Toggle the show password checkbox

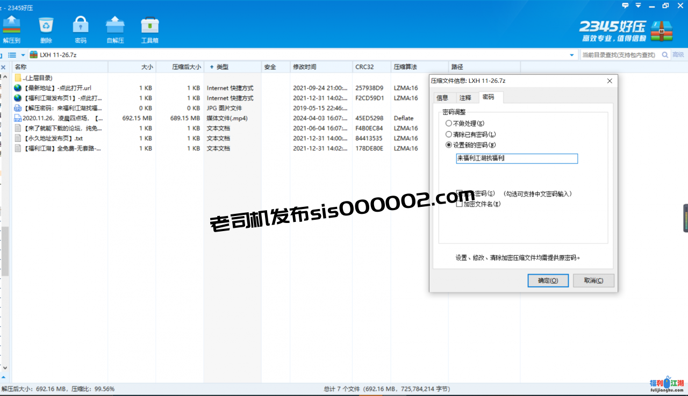pyautogui.click(x=459, y=193)
